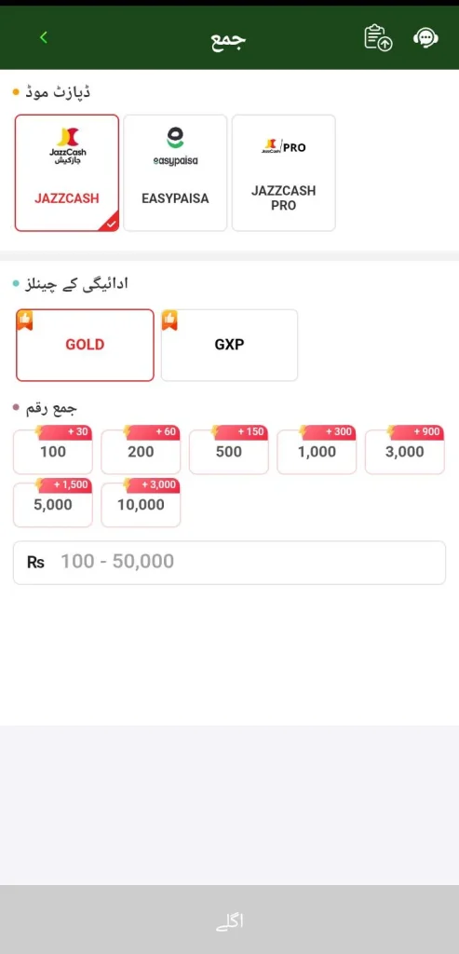The image size is (459, 954).
Task: Tap the JazzCash logo image
Action: coord(67,146)
